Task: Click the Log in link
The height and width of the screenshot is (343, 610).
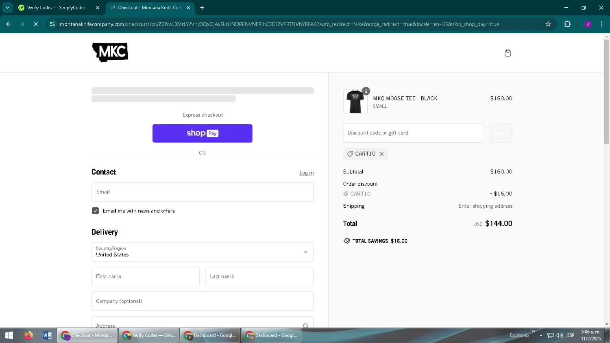Action: [x=307, y=173]
